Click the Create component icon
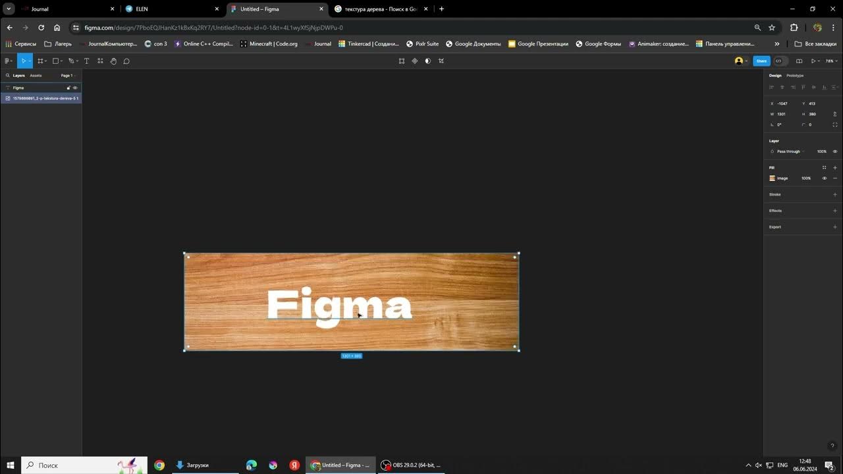The width and height of the screenshot is (843, 474). tap(415, 61)
